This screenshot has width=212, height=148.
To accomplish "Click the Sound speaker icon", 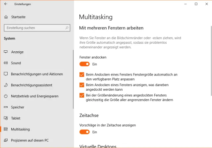I will point(6,63).
